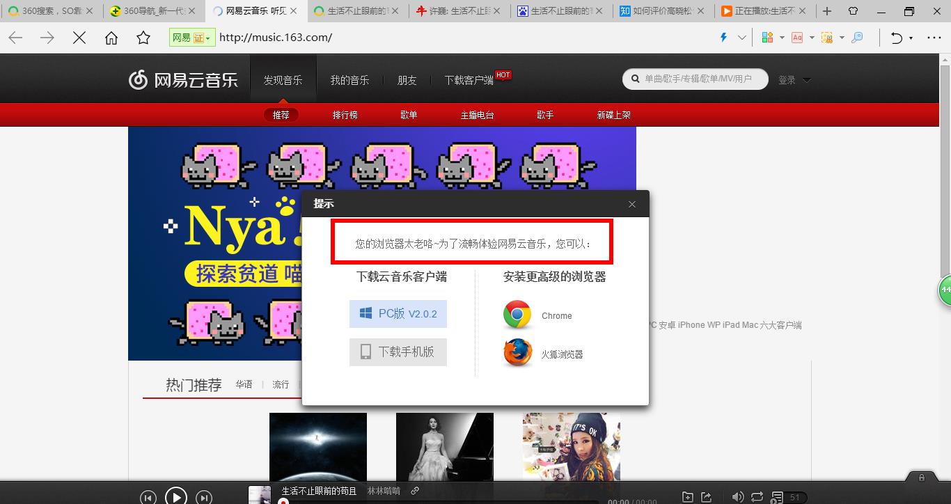Download the PC版 V2.0.2 client
Screen dimensions: 951x504
[398, 314]
